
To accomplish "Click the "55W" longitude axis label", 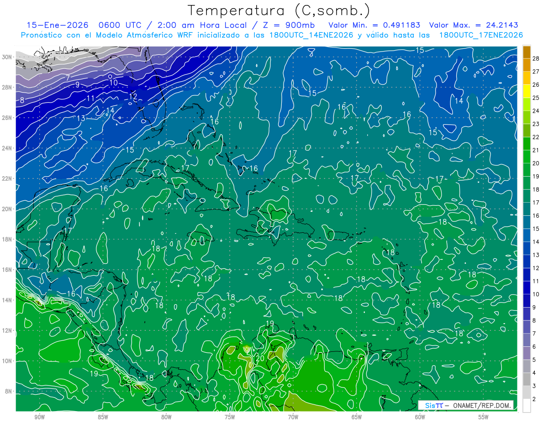I will tap(484, 417).
